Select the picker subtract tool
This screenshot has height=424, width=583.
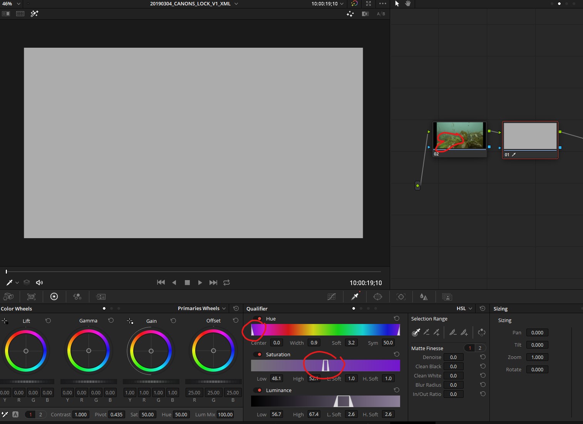[x=426, y=332]
